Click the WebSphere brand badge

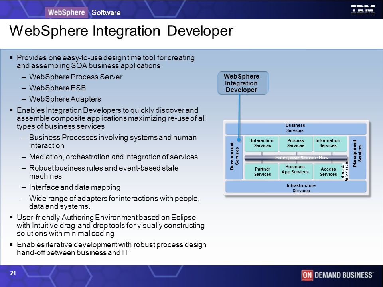pos(66,12)
